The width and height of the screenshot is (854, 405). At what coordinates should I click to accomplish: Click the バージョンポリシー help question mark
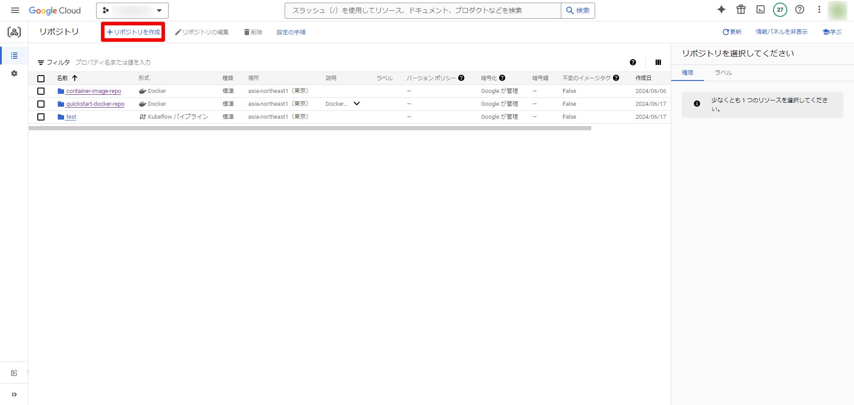point(461,78)
